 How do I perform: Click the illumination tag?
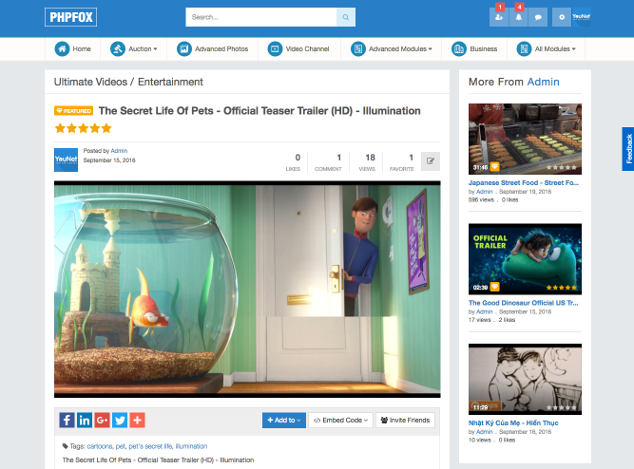[x=191, y=446]
